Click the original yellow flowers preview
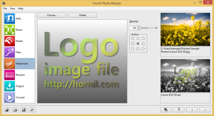 pyautogui.click(x=185, y=29)
